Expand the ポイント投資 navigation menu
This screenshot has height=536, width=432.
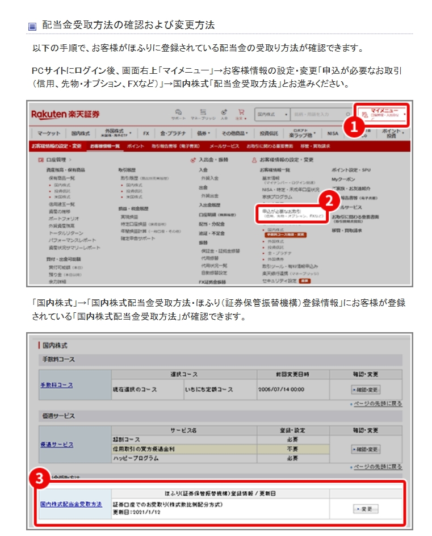[x=393, y=133]
